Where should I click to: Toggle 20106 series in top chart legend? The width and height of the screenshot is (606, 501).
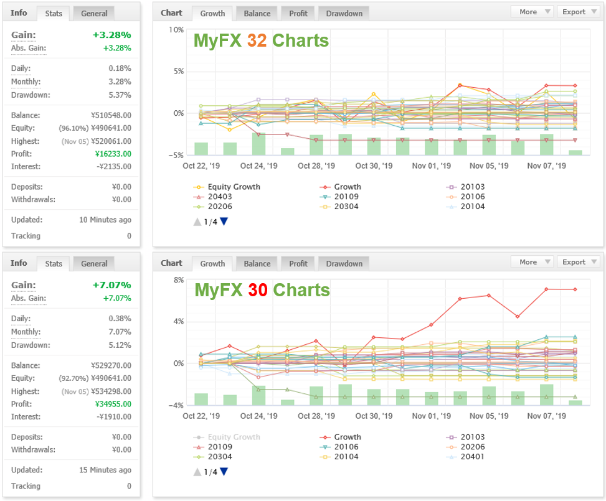click(465, 197)
